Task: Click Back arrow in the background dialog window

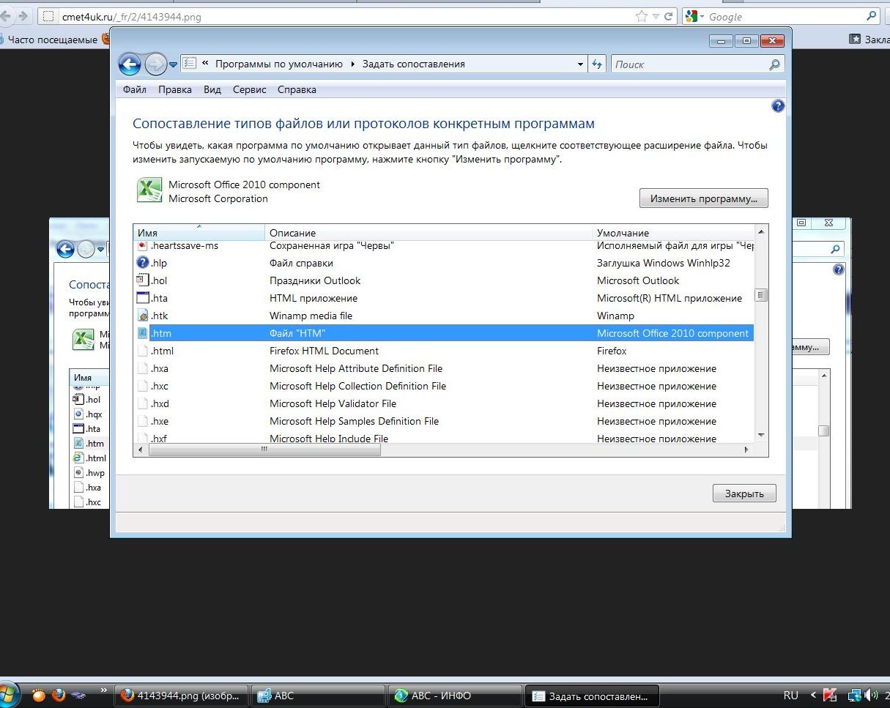Action: click(65, 250)
